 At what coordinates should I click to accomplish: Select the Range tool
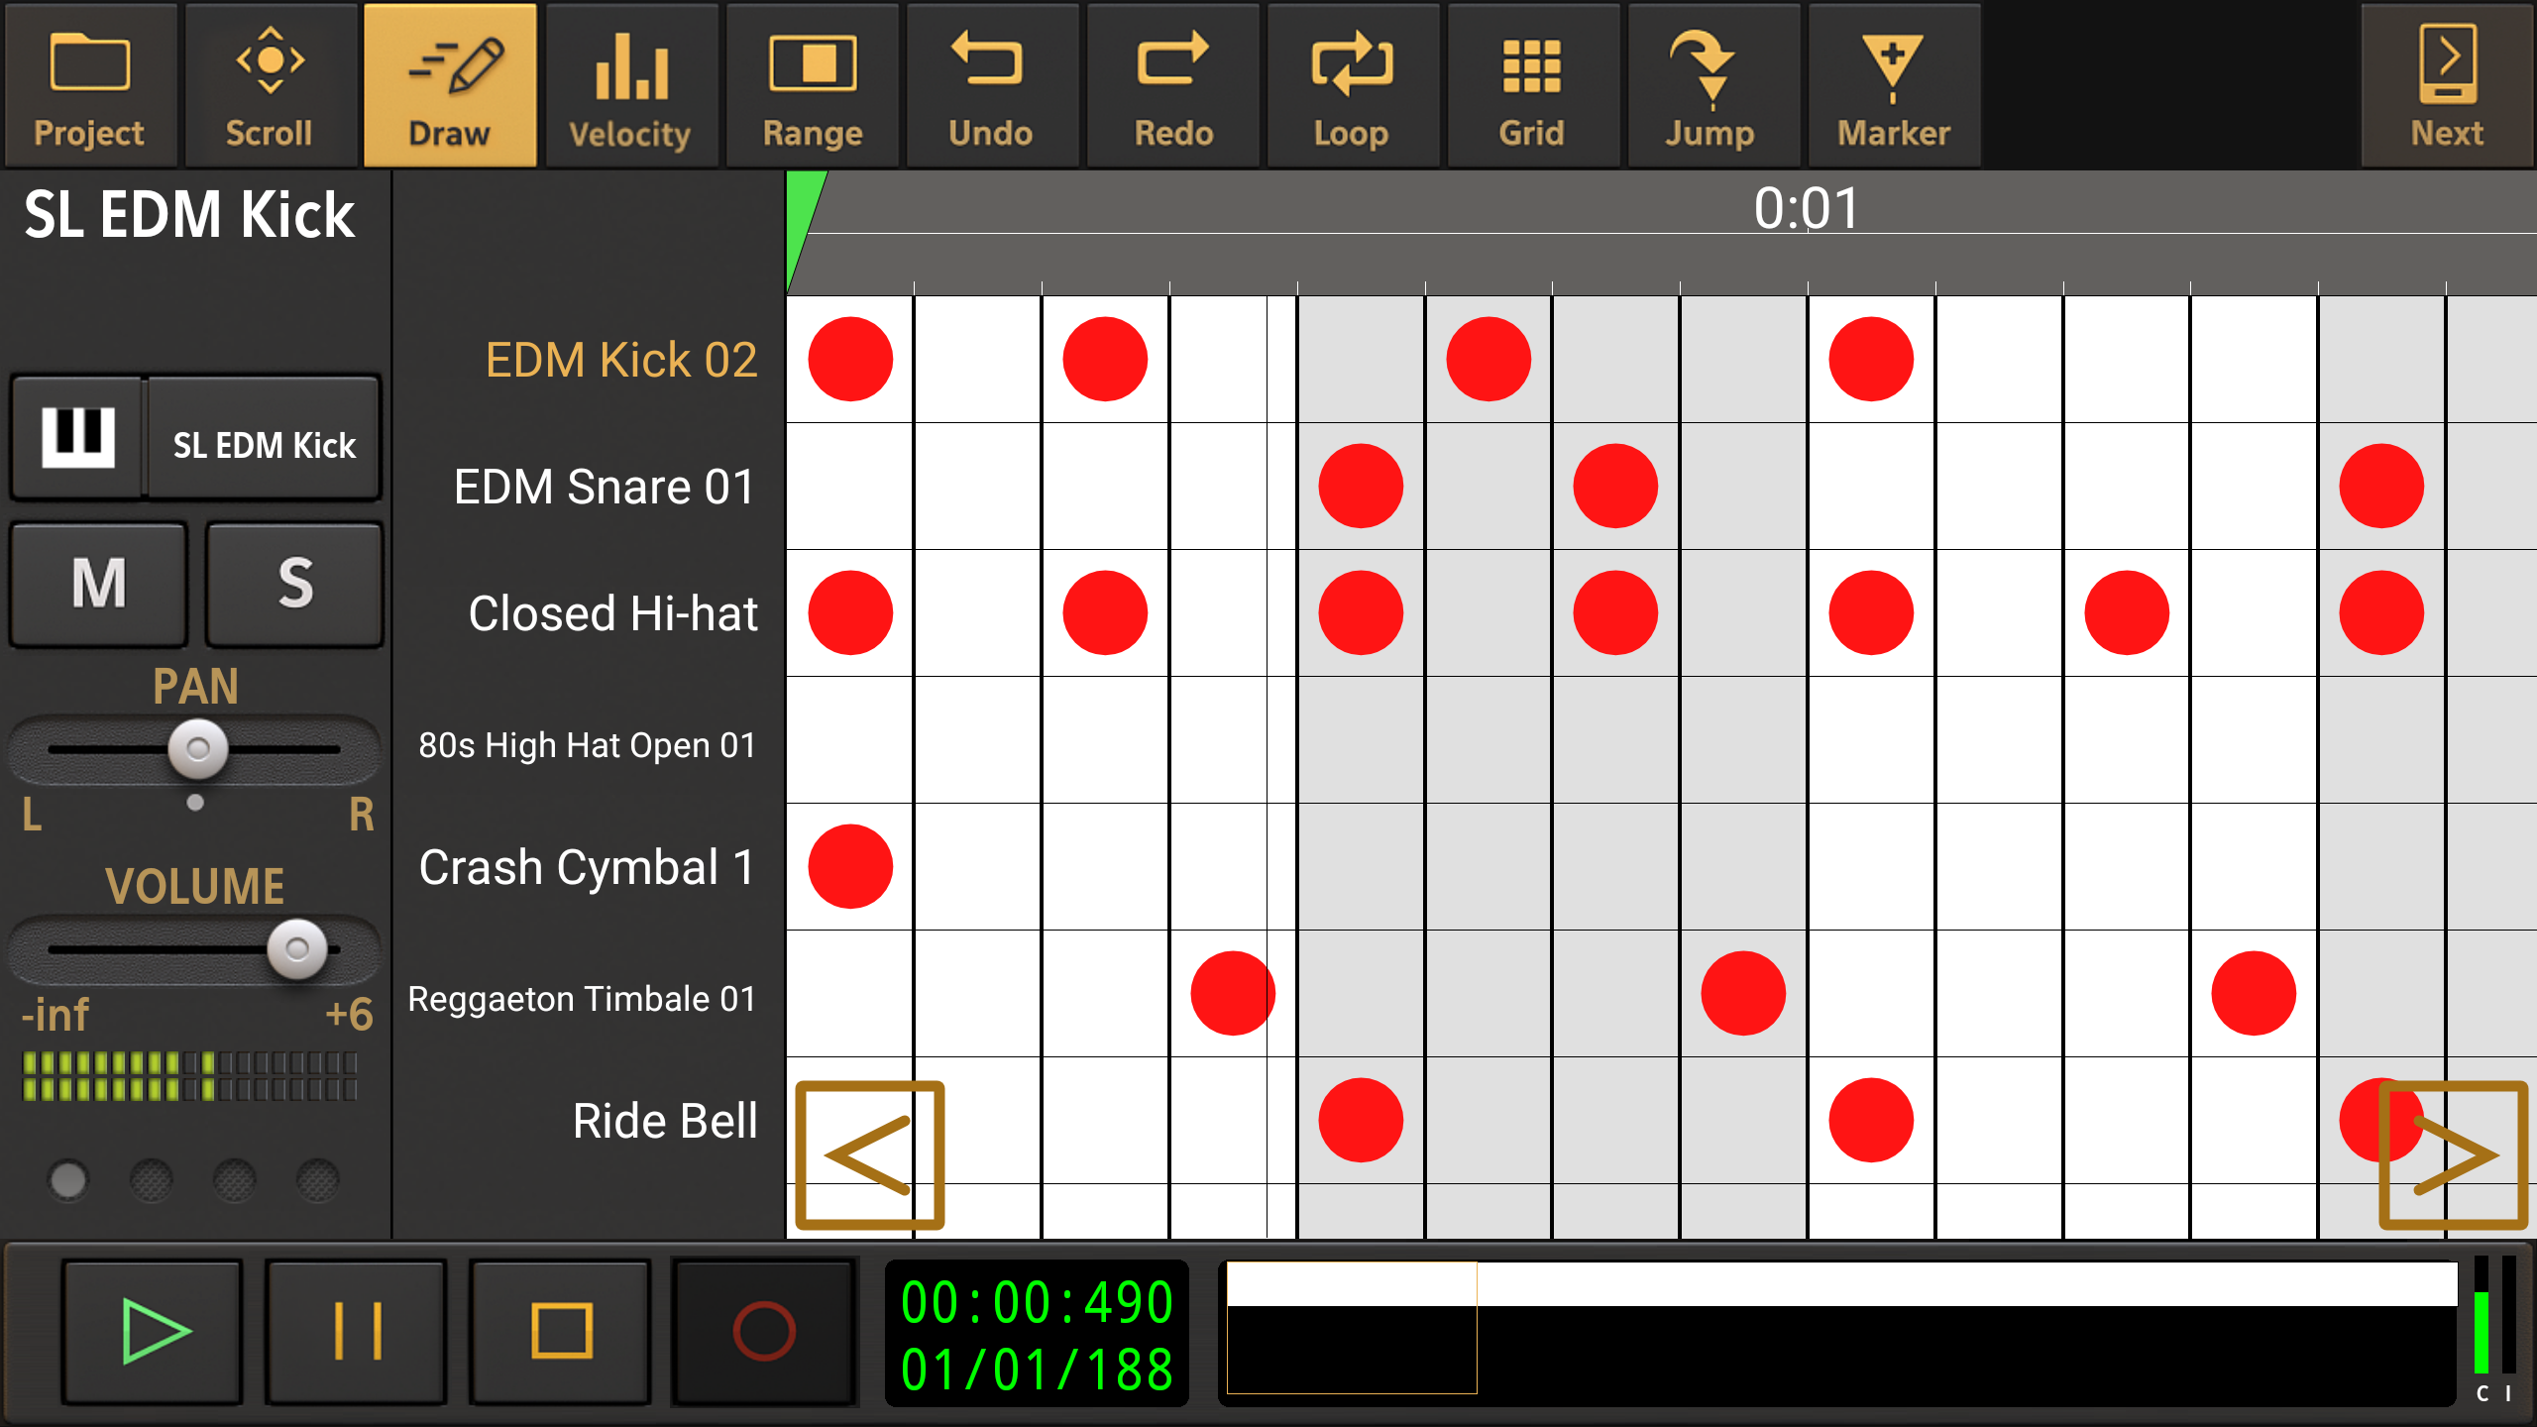pos(812,85)
